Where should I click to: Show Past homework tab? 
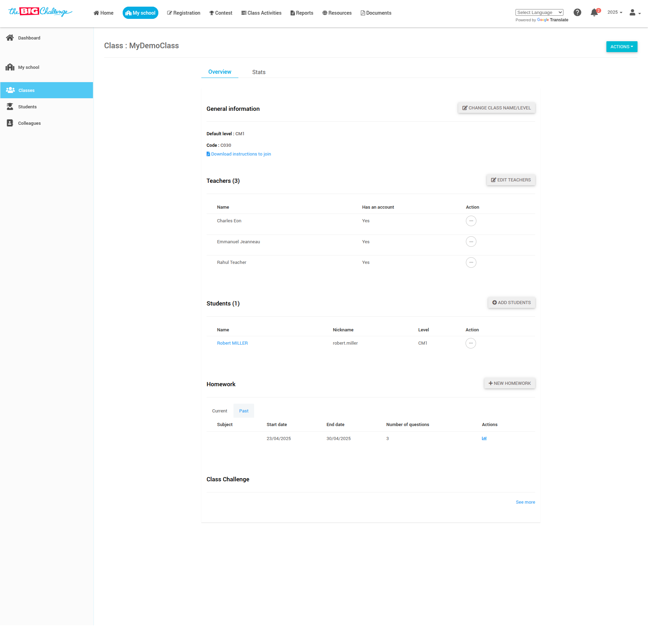tap(244, 411)
